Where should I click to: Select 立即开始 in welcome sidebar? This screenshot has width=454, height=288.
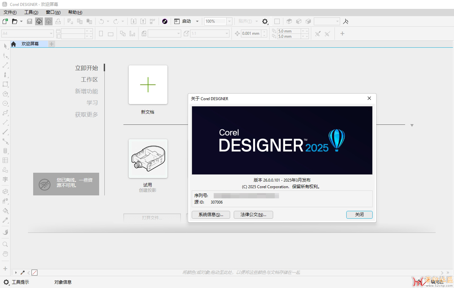(x=87, y=68)
